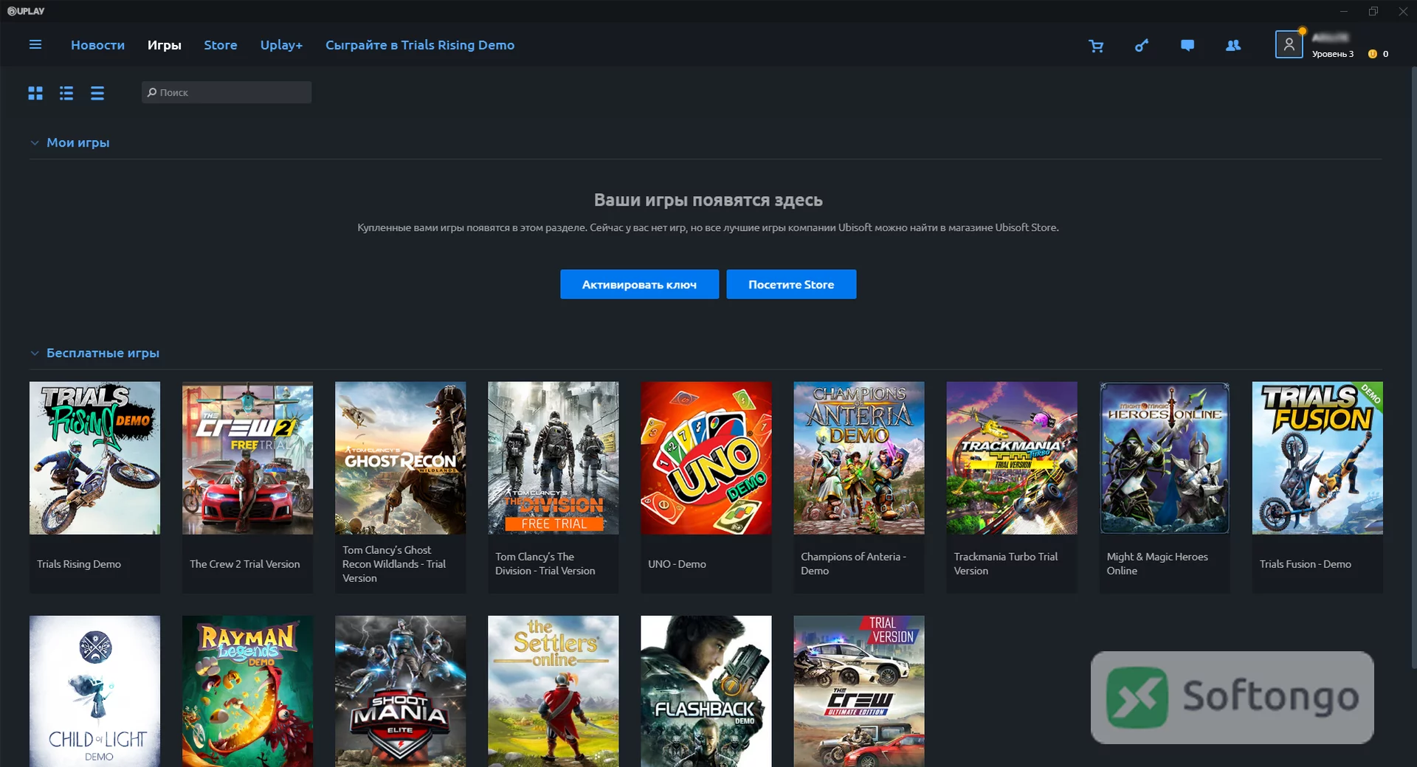Switch to grid thumbnail view
1417x767 pixels.
pyautogui.click(x=35, y=93)
